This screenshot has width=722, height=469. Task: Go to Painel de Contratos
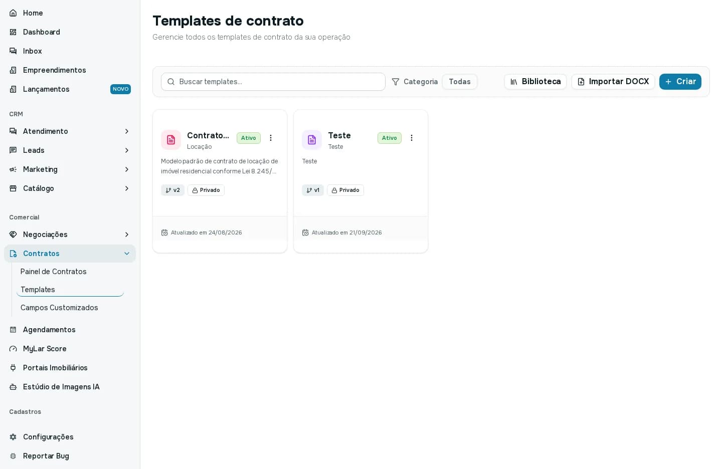pyautogui.click(x=54, y=272)
